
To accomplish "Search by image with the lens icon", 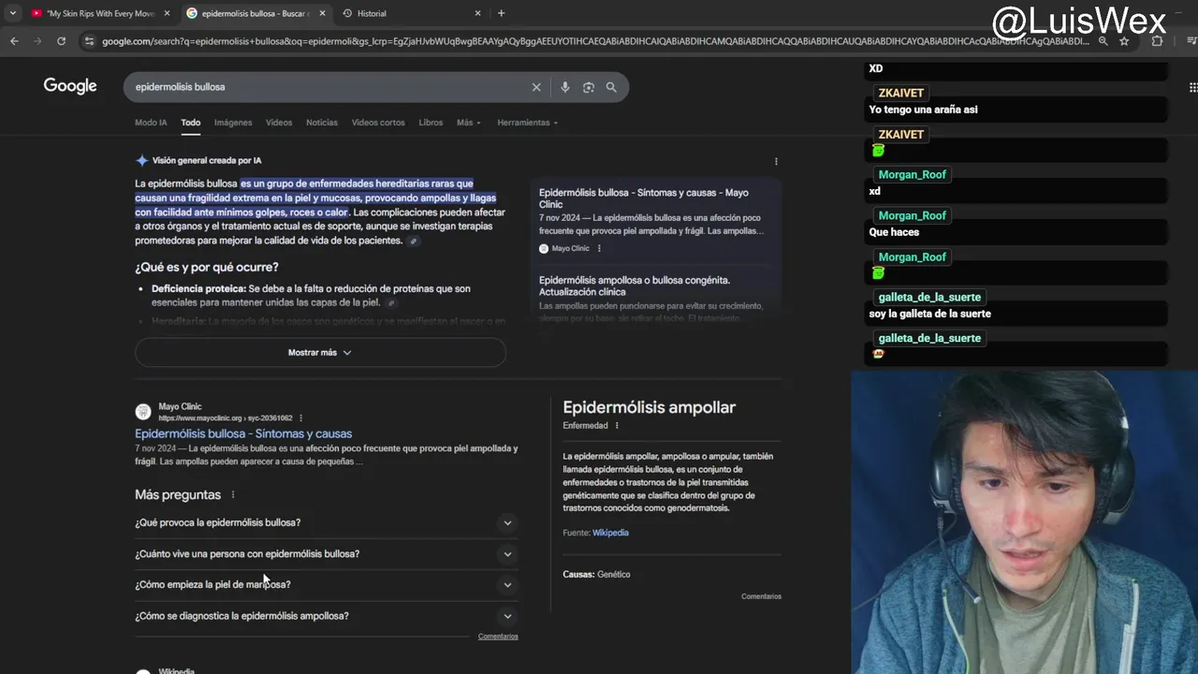I will (589, 87).
